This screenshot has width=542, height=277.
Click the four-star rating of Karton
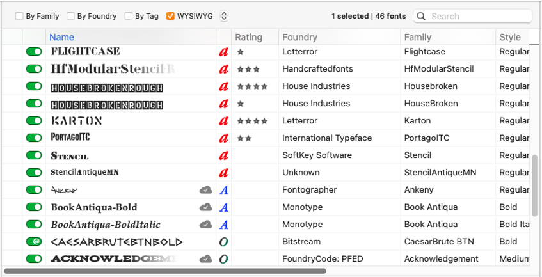252,121
